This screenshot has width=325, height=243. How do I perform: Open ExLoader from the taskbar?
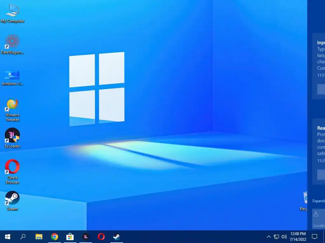coord(86,237)
